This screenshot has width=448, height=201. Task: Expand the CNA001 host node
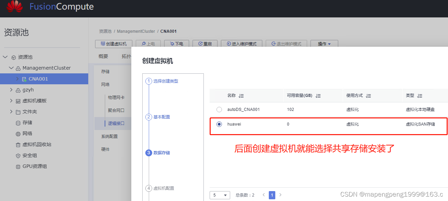point(17,79)
